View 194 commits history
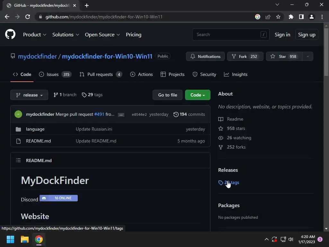Viewport: 329px width, 247px height. coord(189,114)
